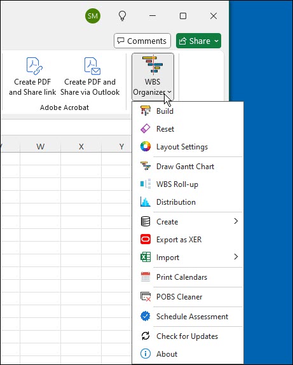
Task: Collapse the WBS Organizer dropdown chevron
Action: 170,92
